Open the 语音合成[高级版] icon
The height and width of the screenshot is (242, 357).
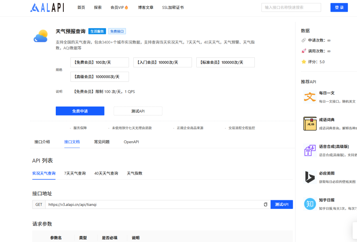point(310,150)
